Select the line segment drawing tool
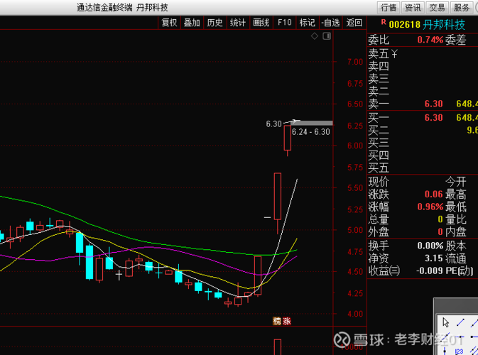This screenshot has width=478, height=355. (460, 322)
